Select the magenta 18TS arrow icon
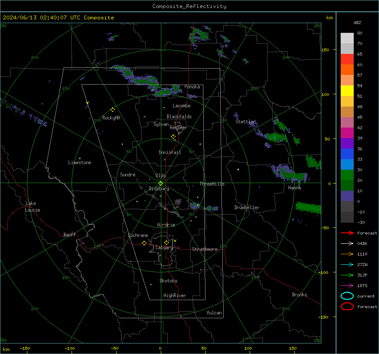379x354 pixels. tap(347, 286)
